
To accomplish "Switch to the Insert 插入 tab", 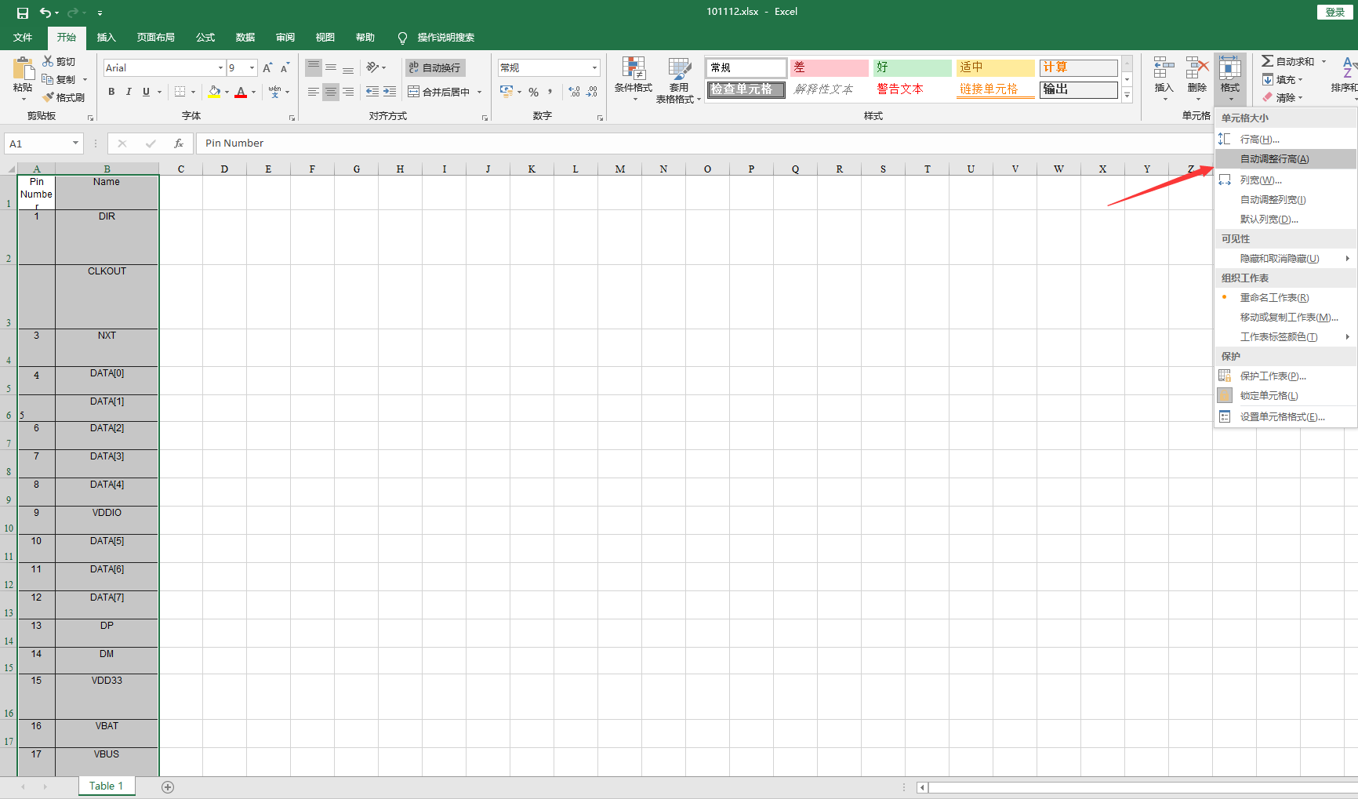I will coord(106,38).
